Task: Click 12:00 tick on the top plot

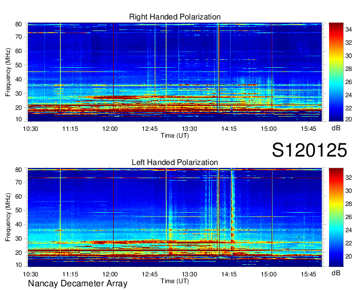Action: point(110,129)
